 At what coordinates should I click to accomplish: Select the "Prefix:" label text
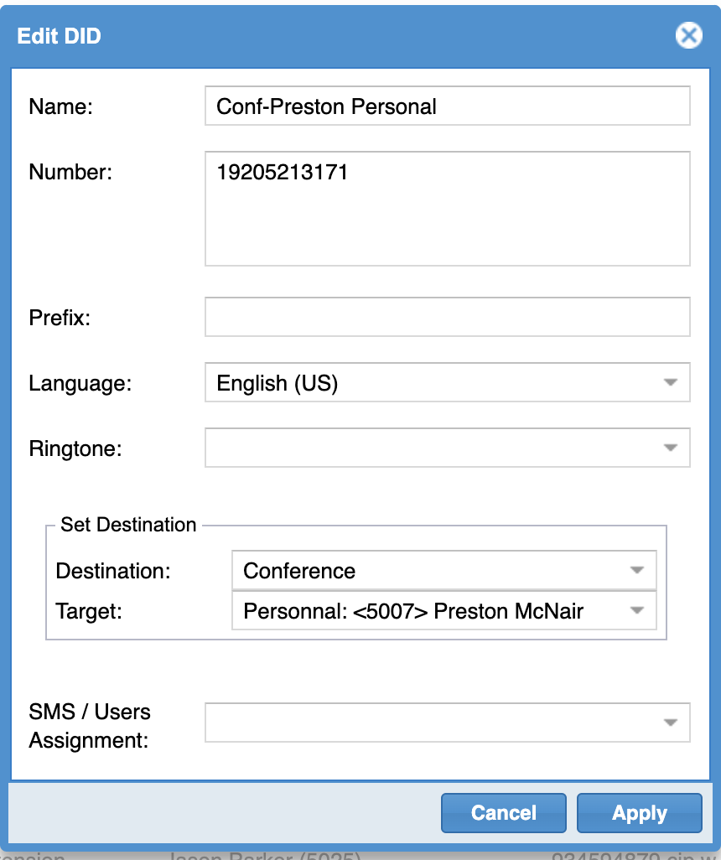(x=60, y=318)
